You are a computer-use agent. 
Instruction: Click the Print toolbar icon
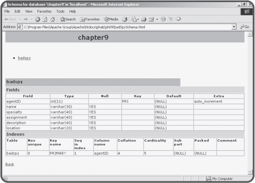145,19
